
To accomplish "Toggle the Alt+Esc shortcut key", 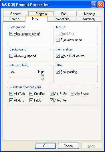I will point(11,100).
